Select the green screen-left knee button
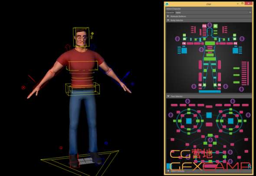This screenshot has width=256, height=176. click(205, 71)
